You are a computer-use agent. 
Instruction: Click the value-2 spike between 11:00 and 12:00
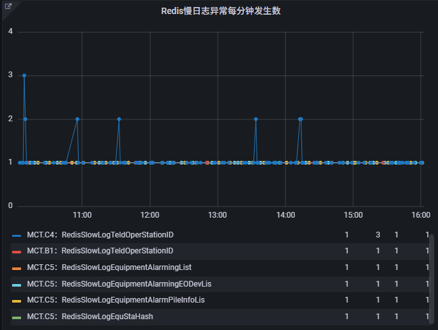click(x=119, y=119)
